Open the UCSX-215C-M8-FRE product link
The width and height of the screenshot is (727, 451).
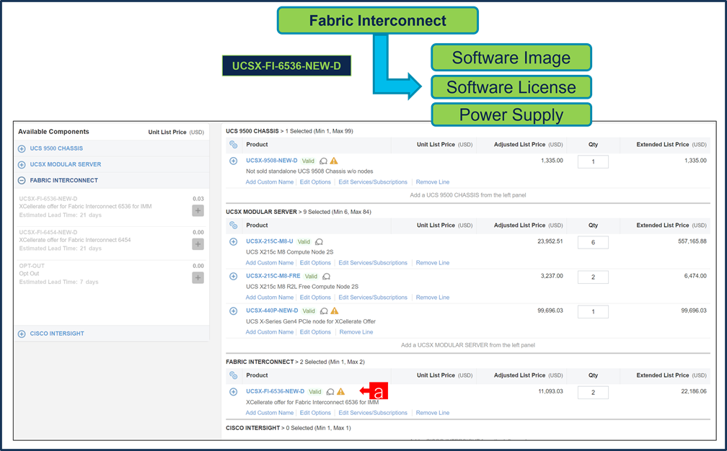coord(273,276)
